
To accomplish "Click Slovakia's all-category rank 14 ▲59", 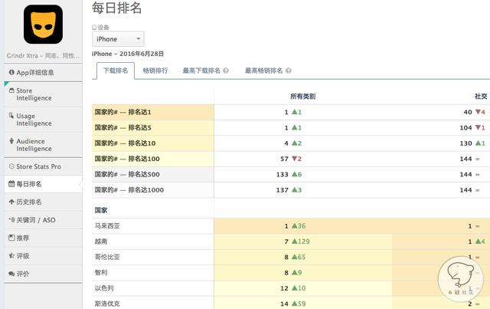I will point(293,304).
